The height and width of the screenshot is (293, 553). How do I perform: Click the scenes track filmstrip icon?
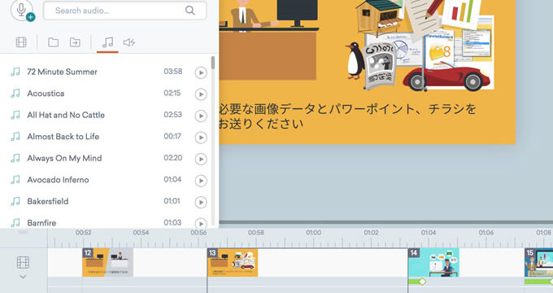[x=23, y=262]
